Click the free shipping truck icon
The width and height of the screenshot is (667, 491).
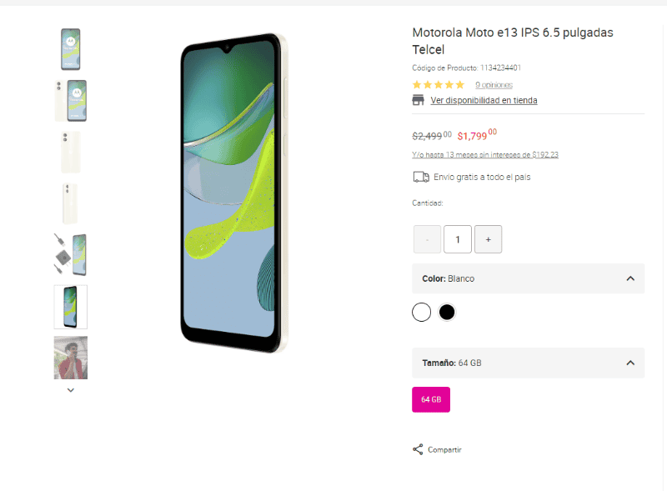pyautogui.click(x=421, y=177)
